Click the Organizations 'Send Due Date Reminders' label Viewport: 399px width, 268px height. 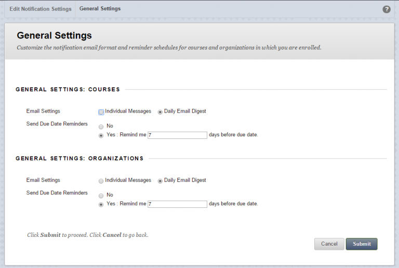pos(57,193)
